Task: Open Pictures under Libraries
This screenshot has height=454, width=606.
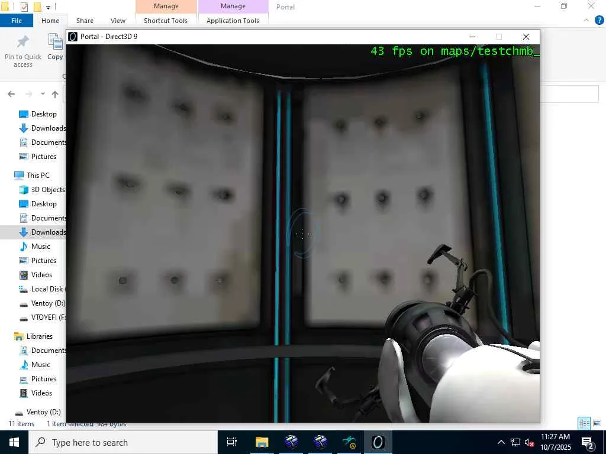Action: tap(44, 379)
